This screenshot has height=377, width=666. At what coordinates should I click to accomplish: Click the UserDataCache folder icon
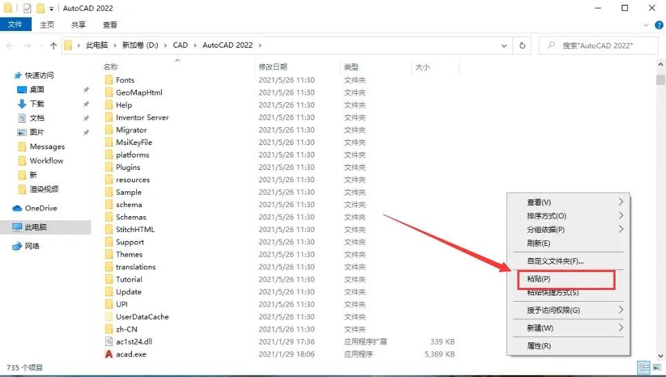coord(109,317)
